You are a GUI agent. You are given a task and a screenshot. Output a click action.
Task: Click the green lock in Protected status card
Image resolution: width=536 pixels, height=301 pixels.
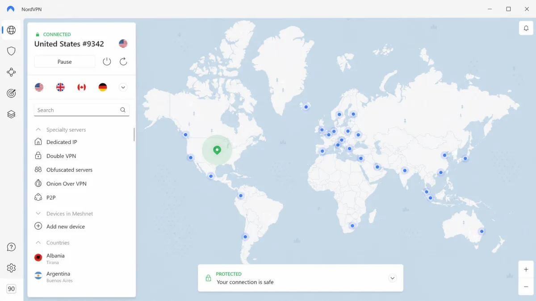click(x=208, y=278)
